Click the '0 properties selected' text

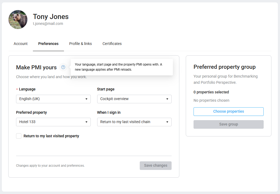211,92
